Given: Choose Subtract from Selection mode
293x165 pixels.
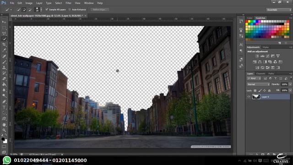Looking at the screenshot, I should 30,10.
